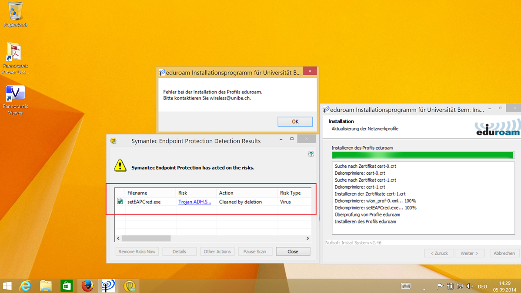Open the Papierkorb recycle bin icon
This screenshot has height=293, width=521.
(x=15, y=15)
